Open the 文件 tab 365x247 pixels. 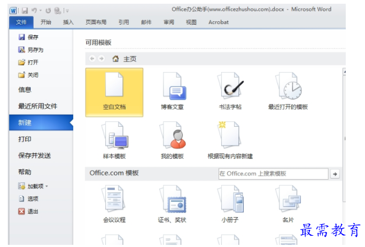(x=21, y=22)
